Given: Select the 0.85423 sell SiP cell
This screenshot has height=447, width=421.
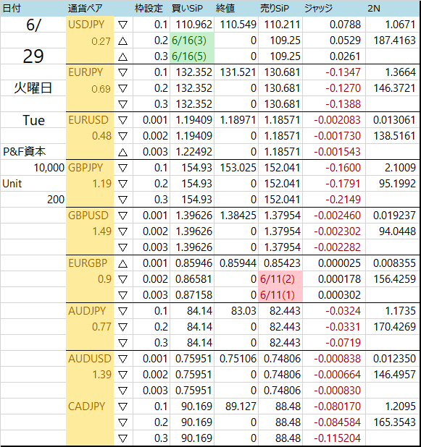Looking at the screenshot, I should coord(280,263).
